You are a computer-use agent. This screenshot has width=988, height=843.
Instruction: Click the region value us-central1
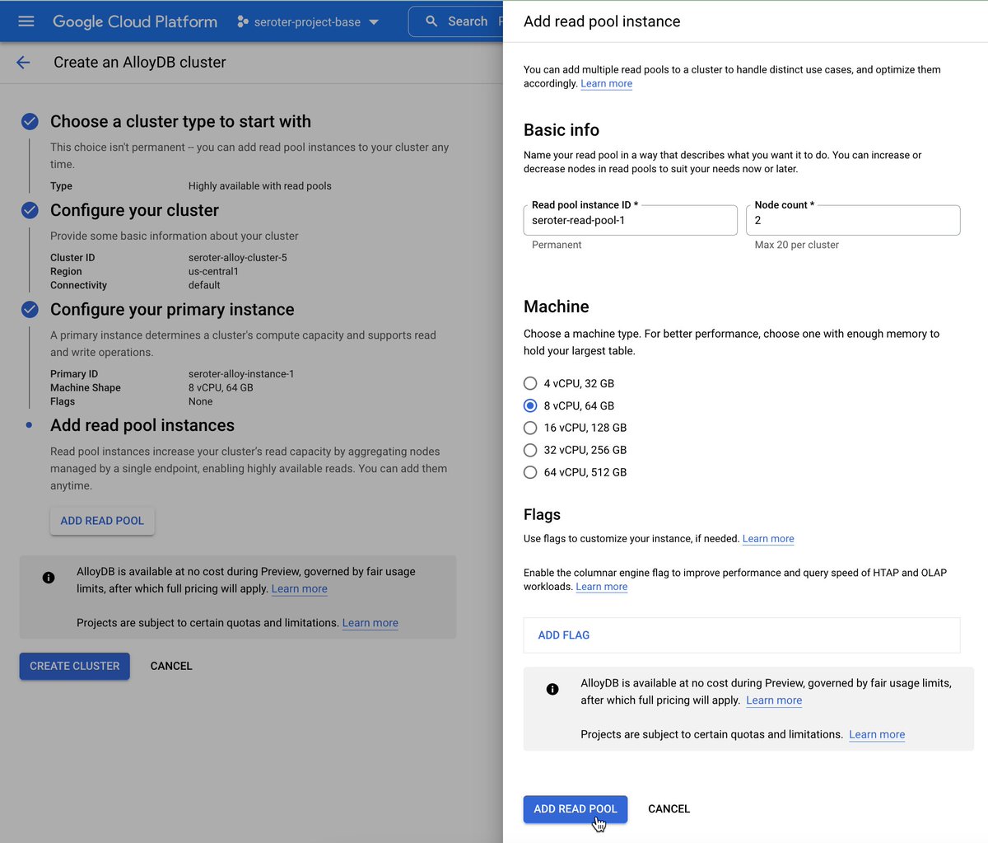(x=213, y=272)
